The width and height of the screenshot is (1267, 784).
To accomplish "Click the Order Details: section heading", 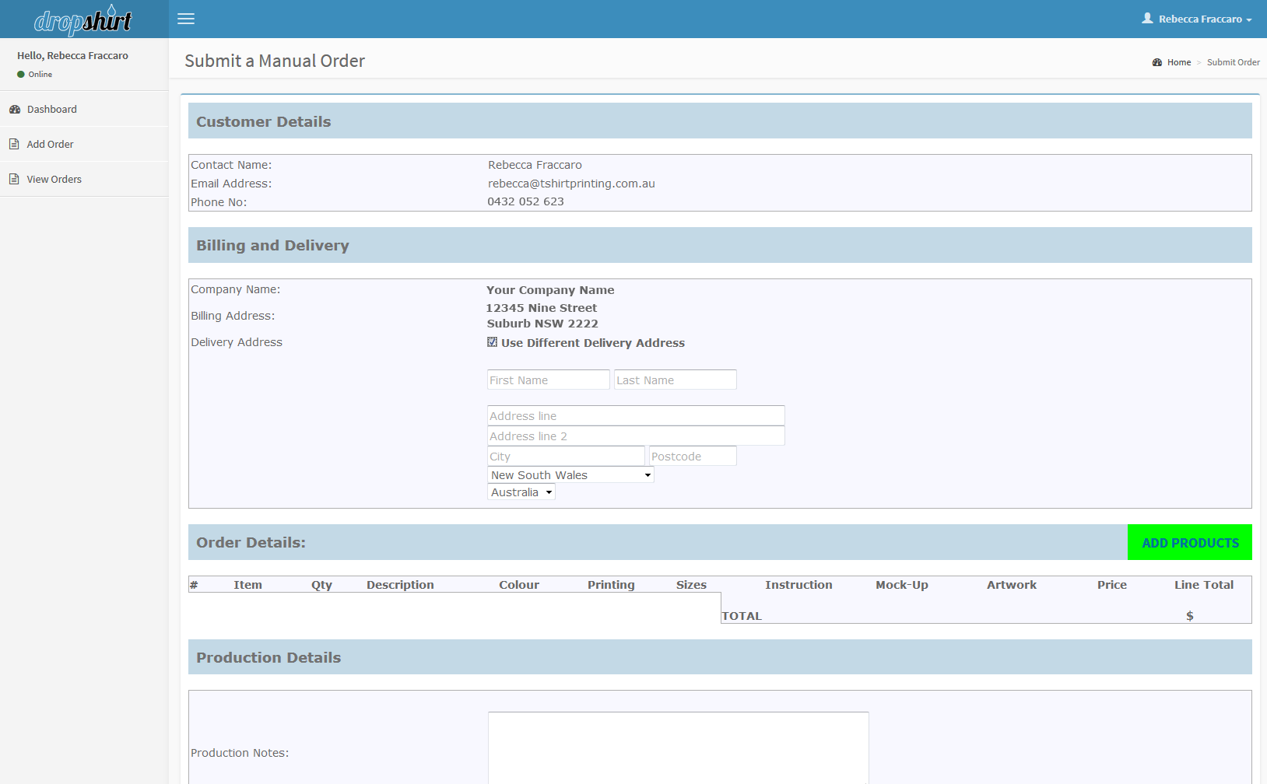I will point(251,542).
